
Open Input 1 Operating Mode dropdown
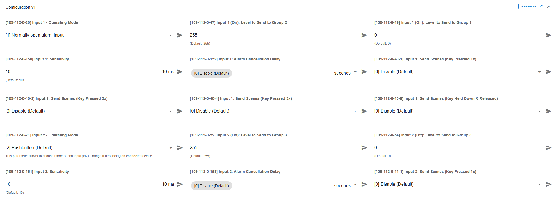tap(90, 35)
